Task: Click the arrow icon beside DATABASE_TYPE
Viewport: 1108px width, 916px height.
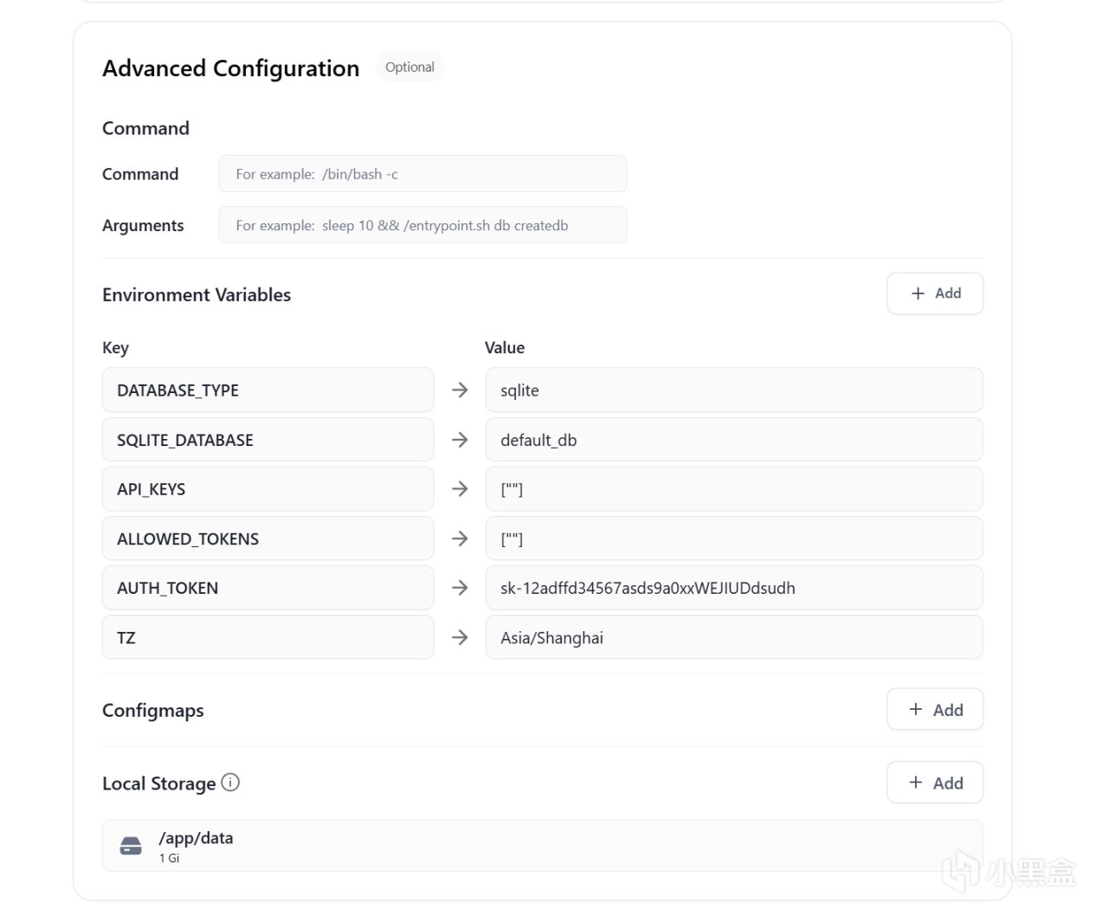Action: click(x=460, y=390)
